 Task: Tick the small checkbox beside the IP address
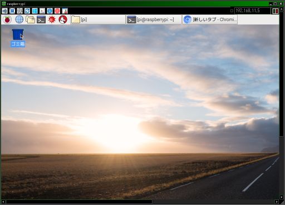pyautogui.click(x=232, y=11)
